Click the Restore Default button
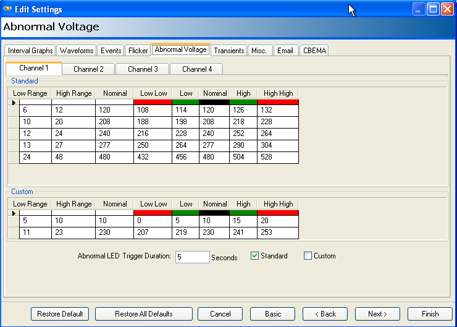The image size is (457, 327). click(60, 314)
